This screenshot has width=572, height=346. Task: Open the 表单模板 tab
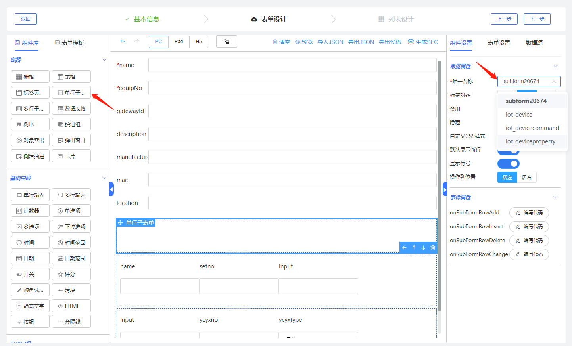(x=69, y=43)
